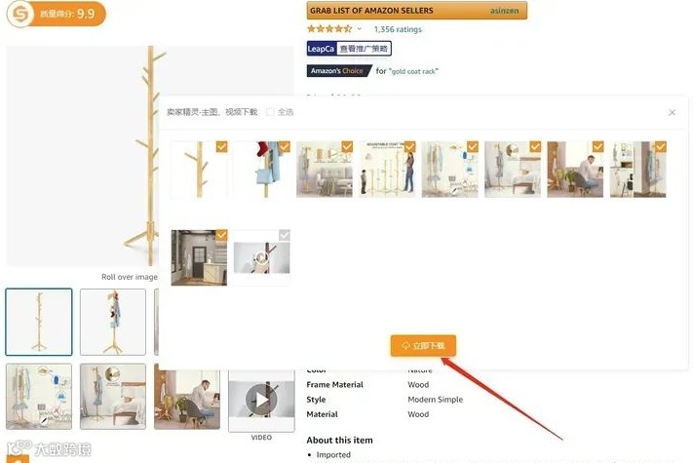Click the LeapCa promotion strategy badge

[349, 49]
